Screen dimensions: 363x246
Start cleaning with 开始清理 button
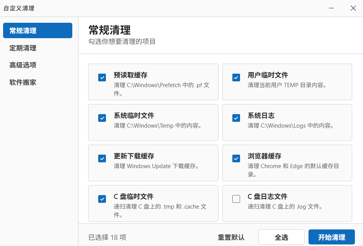coord(332,237)
